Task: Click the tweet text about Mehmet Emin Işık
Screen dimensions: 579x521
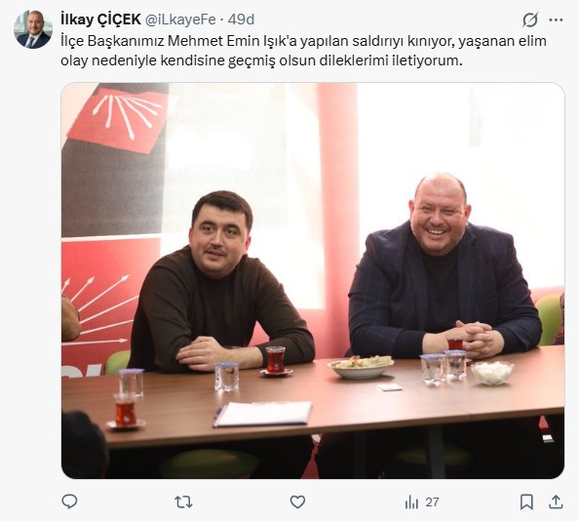Action: (303, 51)
